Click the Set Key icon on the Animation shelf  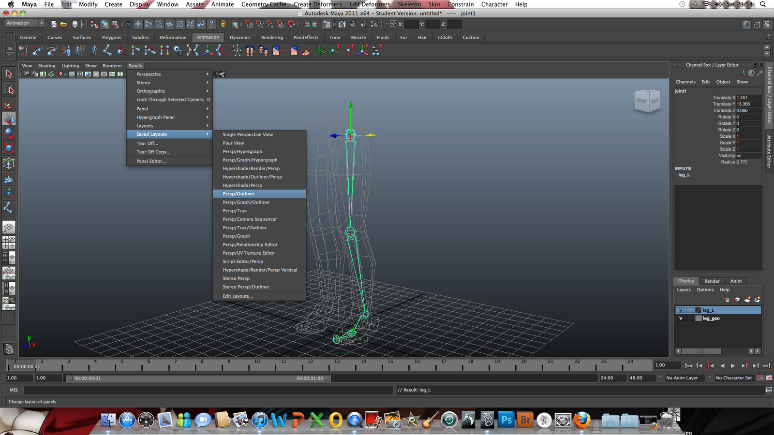[x=23, y=51]
